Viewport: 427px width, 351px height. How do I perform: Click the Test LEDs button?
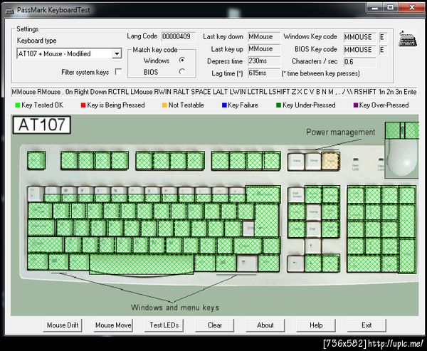164,325
